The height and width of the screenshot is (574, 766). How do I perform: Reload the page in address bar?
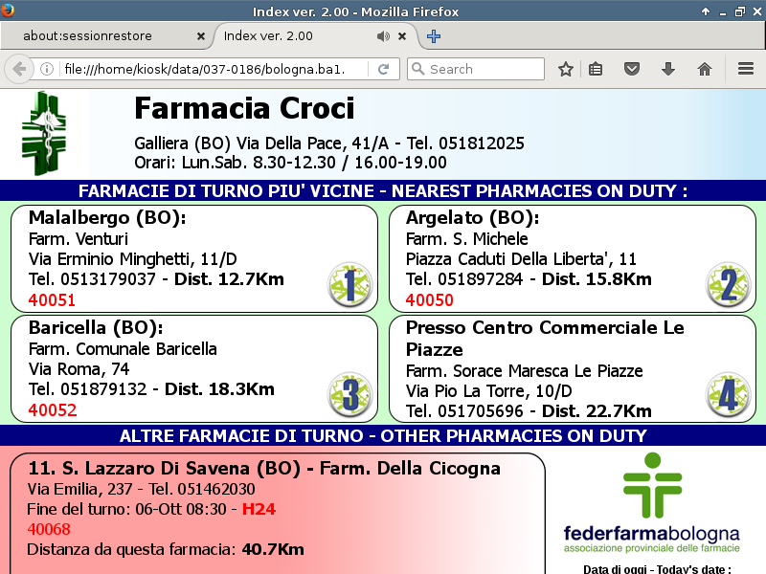click(x=383, y=69)
